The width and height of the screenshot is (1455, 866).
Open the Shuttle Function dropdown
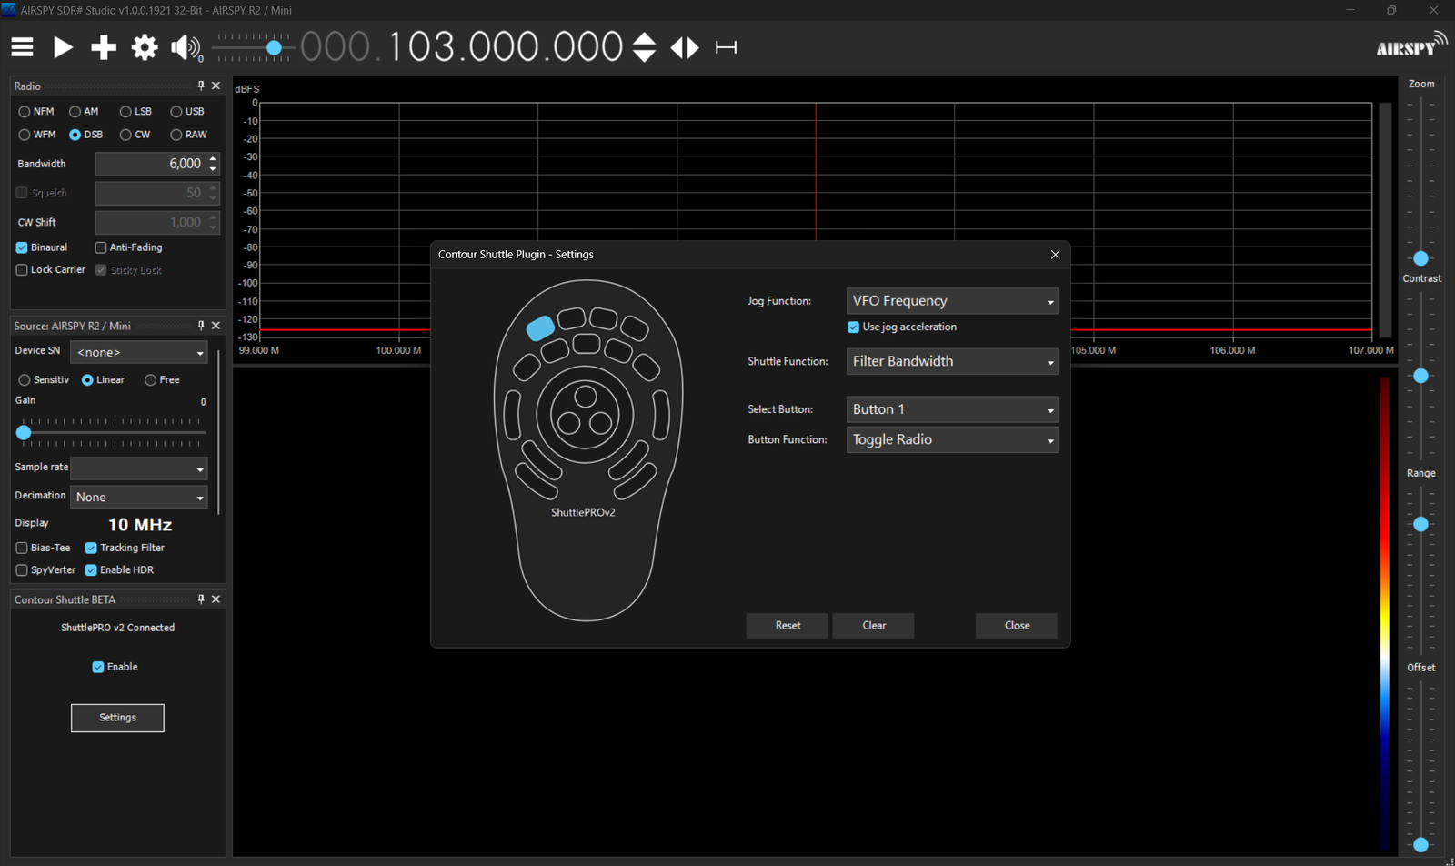952,361
